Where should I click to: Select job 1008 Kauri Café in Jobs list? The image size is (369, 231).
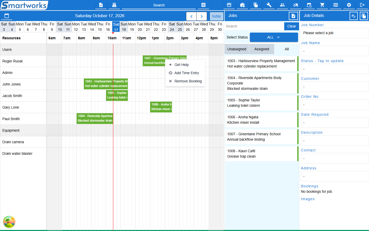click(x=261, y=154)
